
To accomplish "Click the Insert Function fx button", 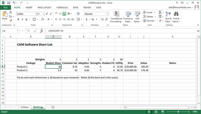I will pos(42,31).
